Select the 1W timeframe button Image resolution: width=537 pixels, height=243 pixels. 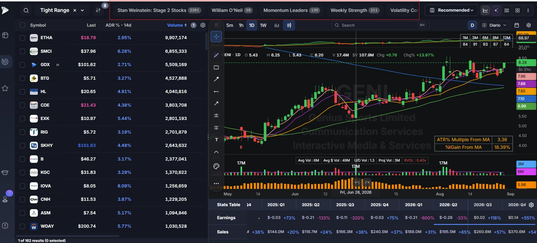pos(263,25)
